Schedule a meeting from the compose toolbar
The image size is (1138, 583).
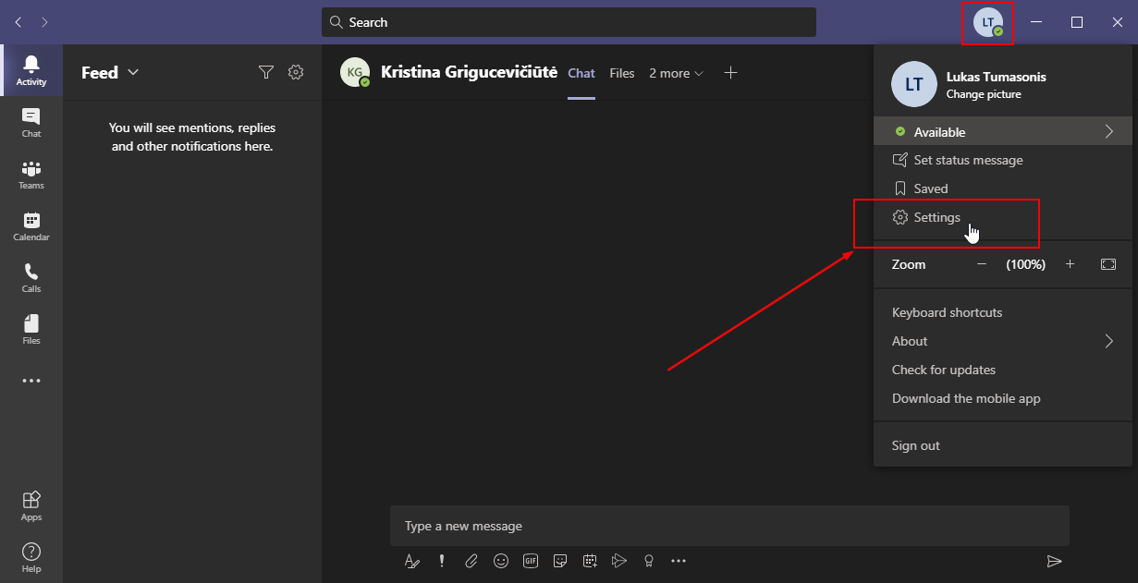pos(590,561)
